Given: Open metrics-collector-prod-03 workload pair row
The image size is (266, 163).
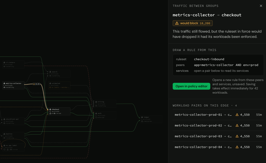Looking at the screenshot, I should click(218, 136).
